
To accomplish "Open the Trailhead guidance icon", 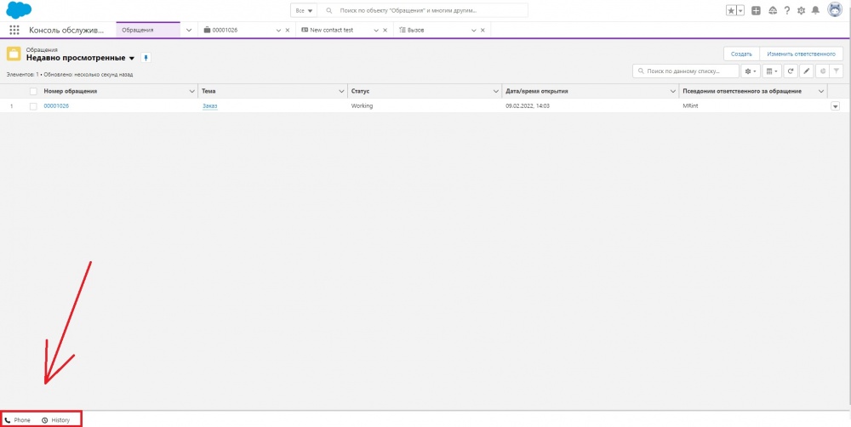I will (x=773, y=10).
